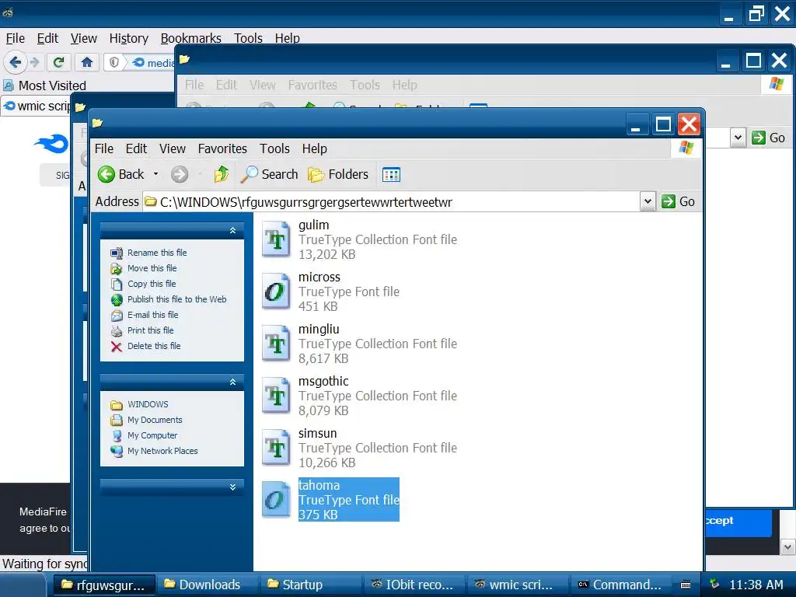796x597 pixels.
Task: Click the tracking shield icon in URL bar
Action: pos(114,62)
